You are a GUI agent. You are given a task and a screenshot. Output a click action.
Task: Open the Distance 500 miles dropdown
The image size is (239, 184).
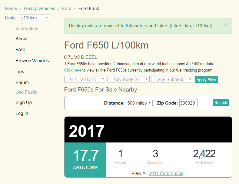tap(139, 103)
